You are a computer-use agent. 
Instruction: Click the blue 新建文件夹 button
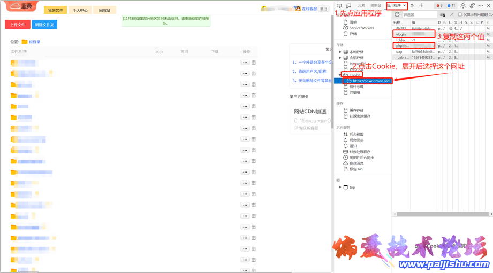click(x=44, y=25)
